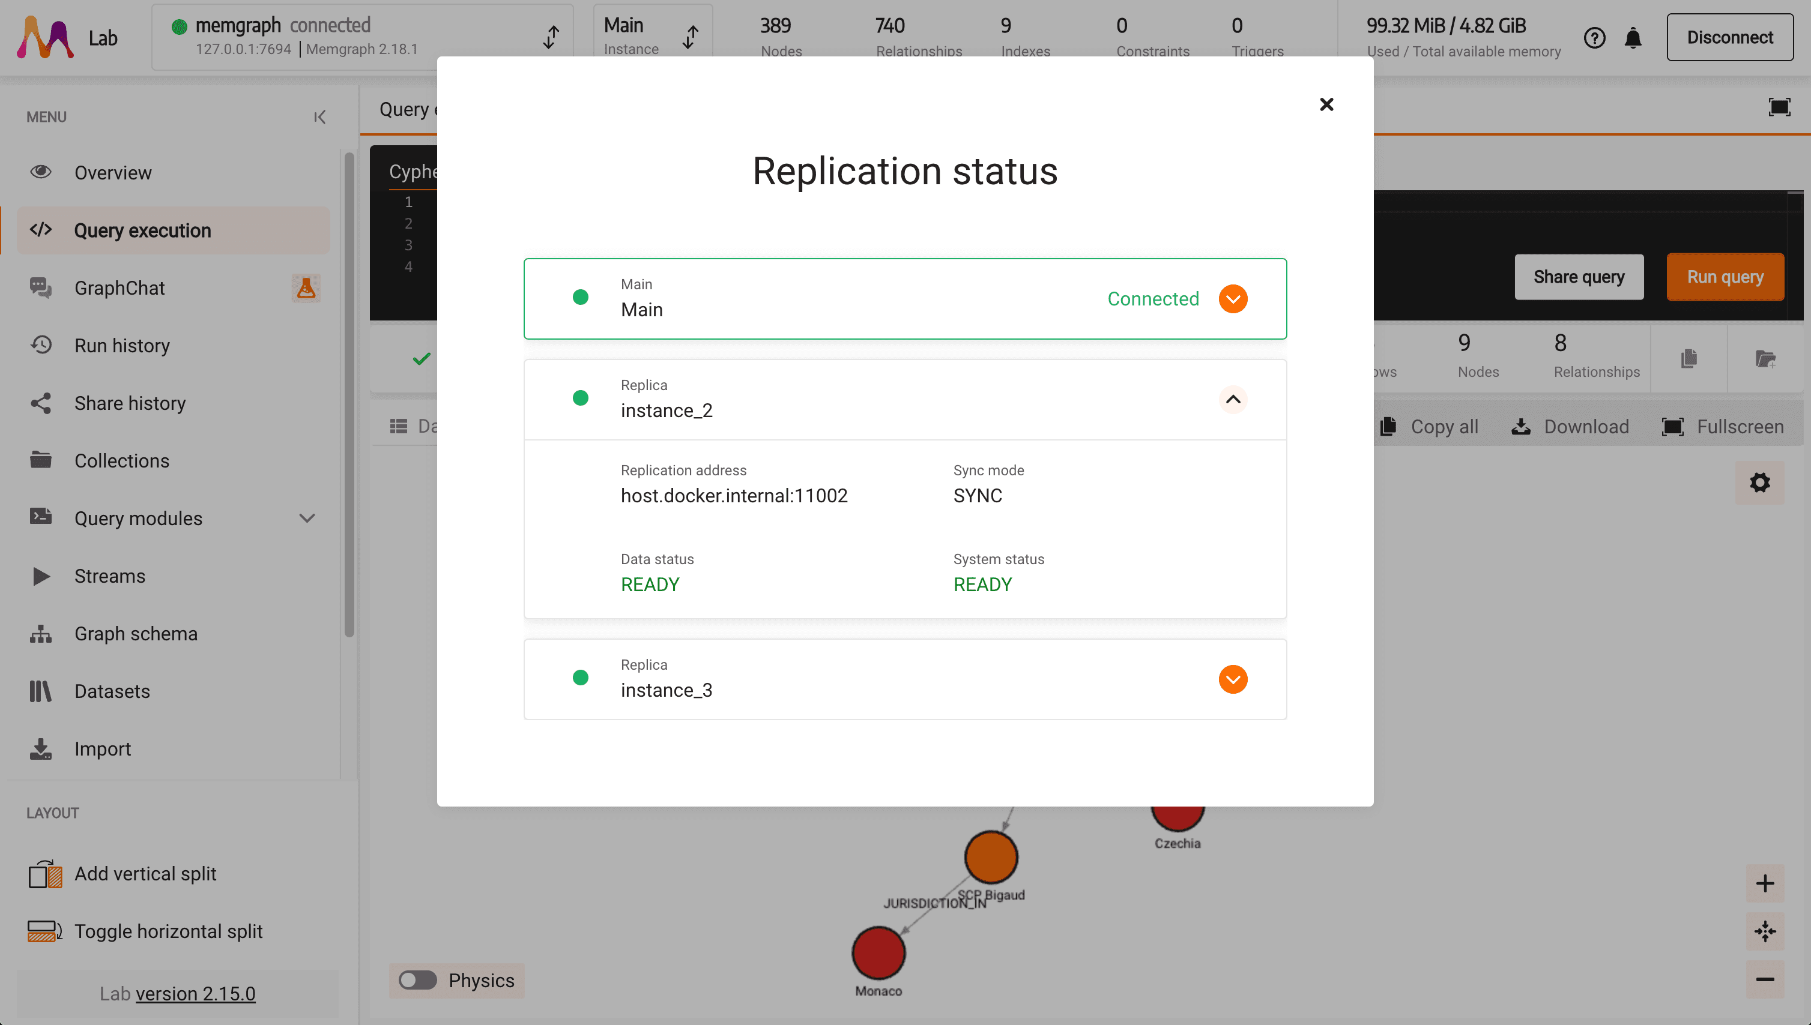Open Streams section
This screenshot has height=1025, width=1811.
(174, 576)
